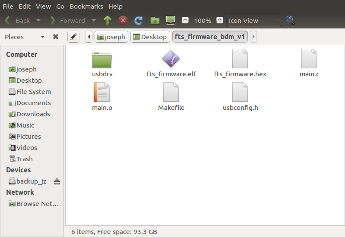Zoom out with the minus icon
345x237 pixels.
click(x=185, y=20)
